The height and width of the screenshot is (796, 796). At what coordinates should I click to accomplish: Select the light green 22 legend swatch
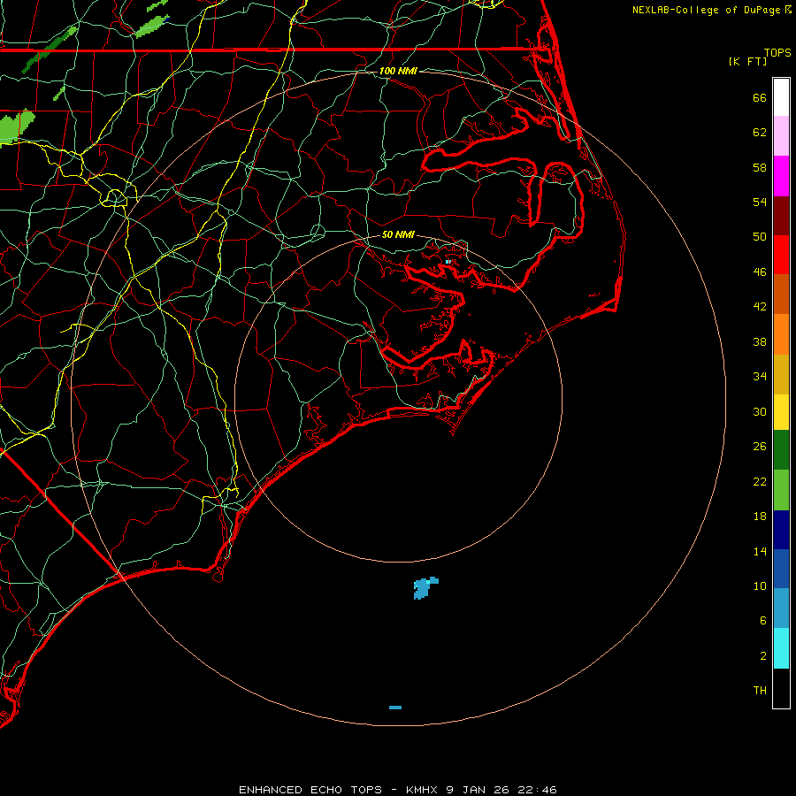tap(781, 490)
